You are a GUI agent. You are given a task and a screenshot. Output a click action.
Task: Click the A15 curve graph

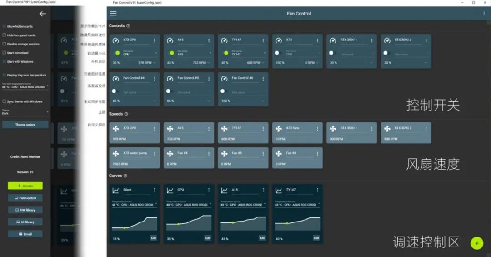pos(243,223)
